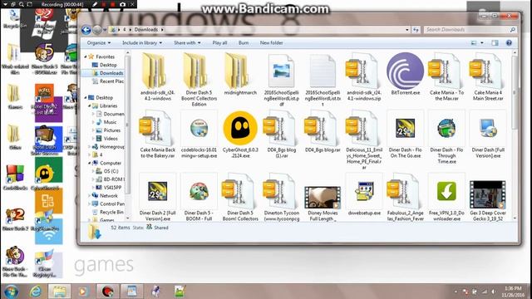
Task: Open the Share with dropdown
Action: [x=187, y=43]
